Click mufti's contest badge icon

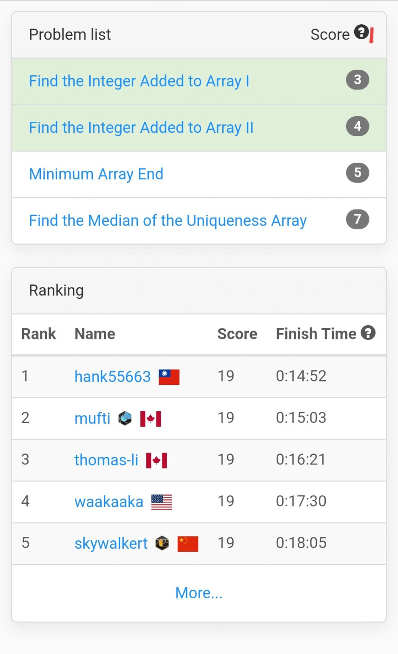coord(125,419)
